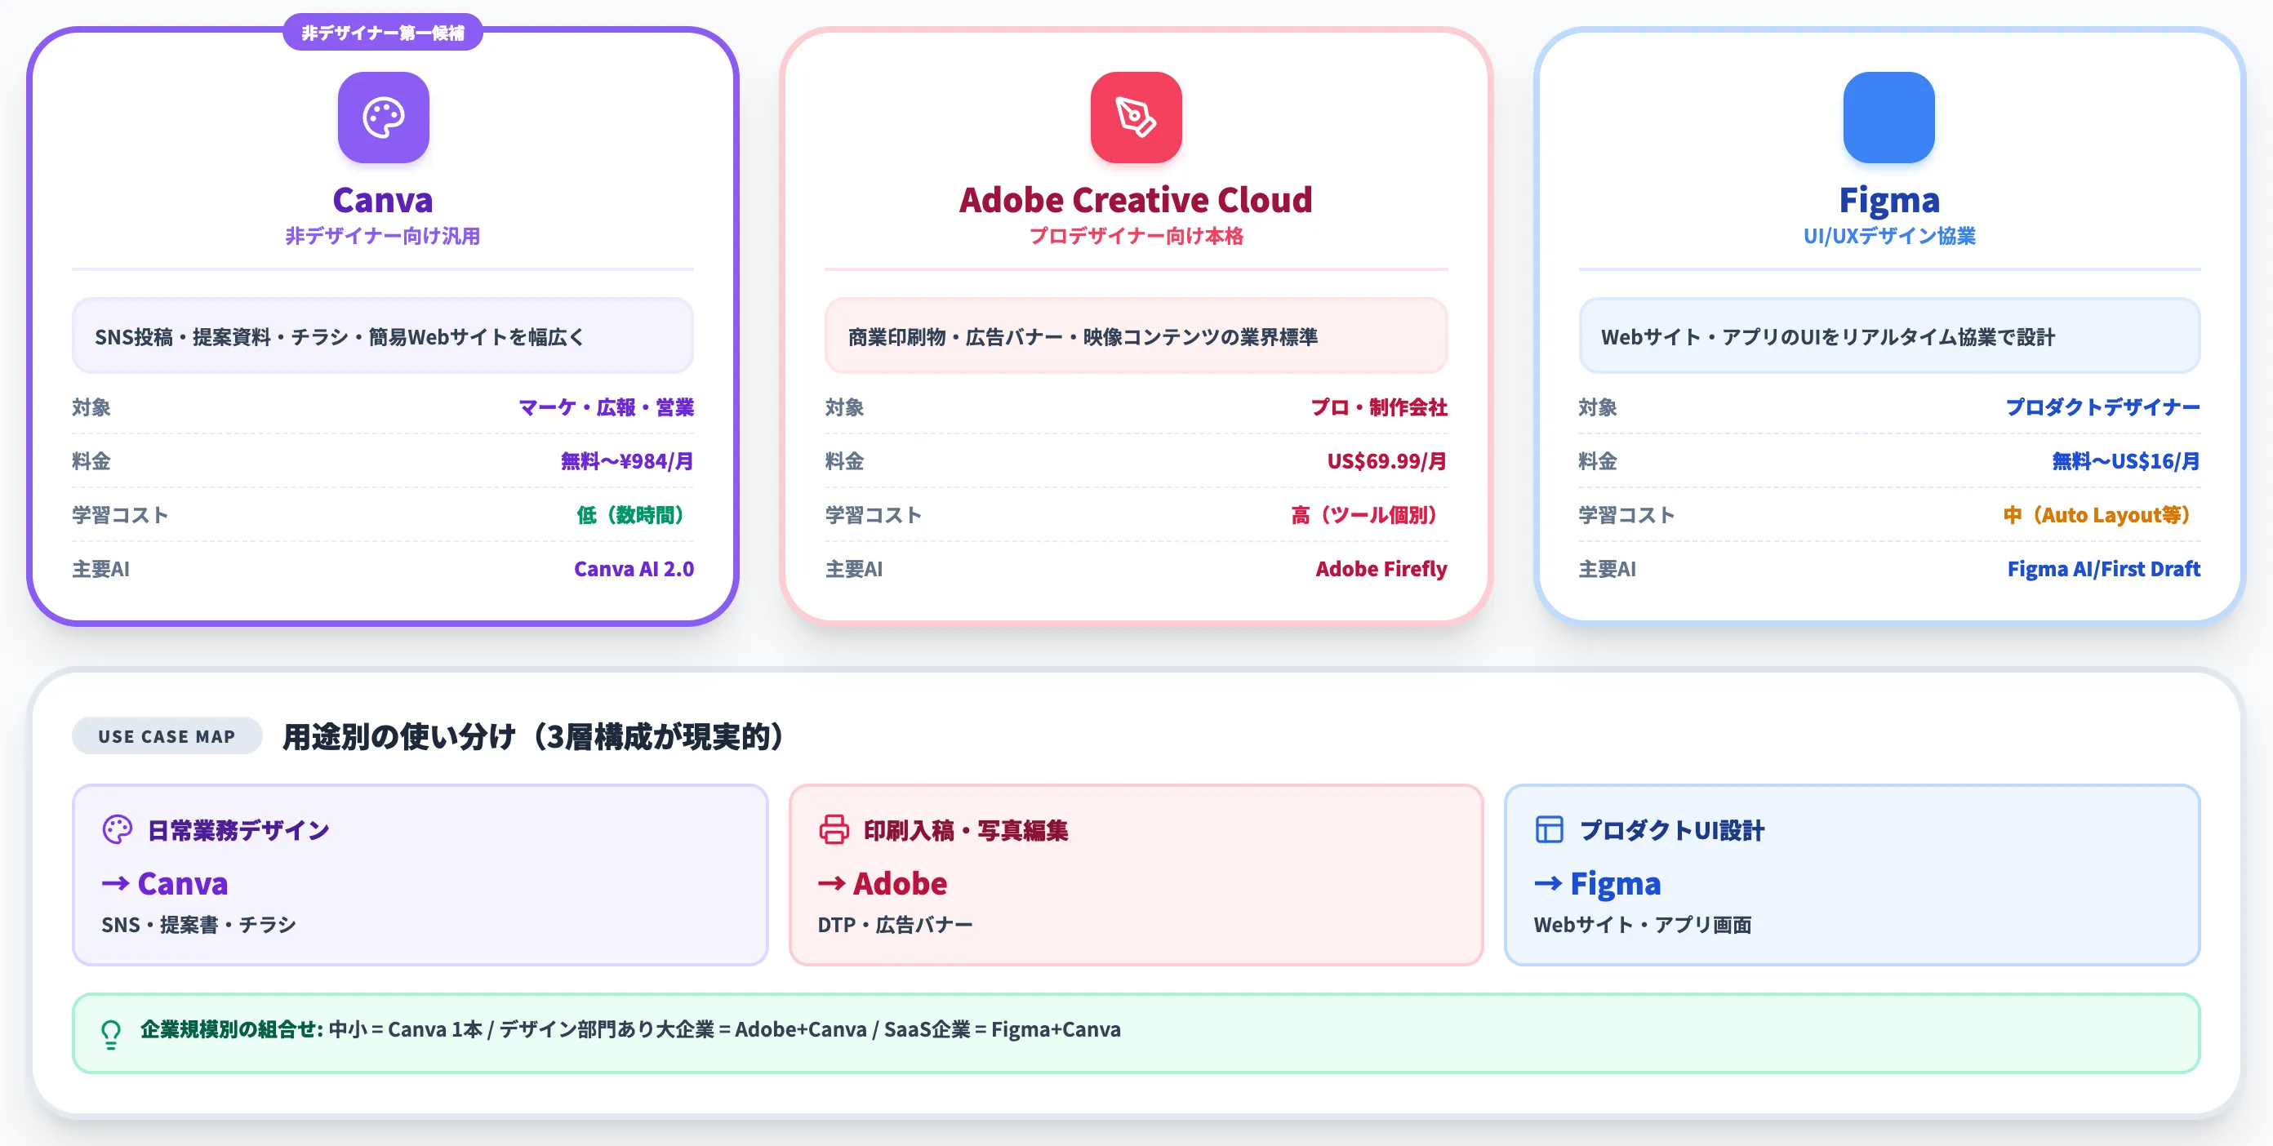Click the value プロダクトデザイナー
The image size is (2273, 1146).
(2102, 406)
